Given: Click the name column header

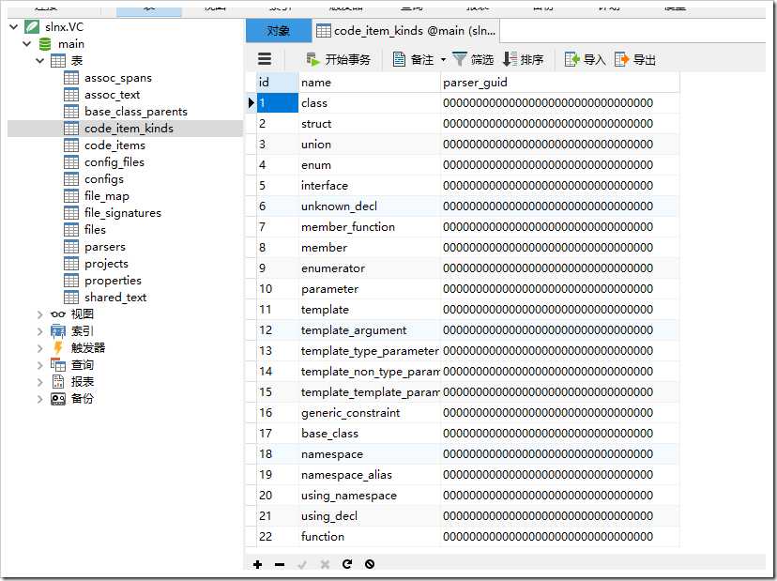Looking at the screenshot, I should [x=369, y=83].
